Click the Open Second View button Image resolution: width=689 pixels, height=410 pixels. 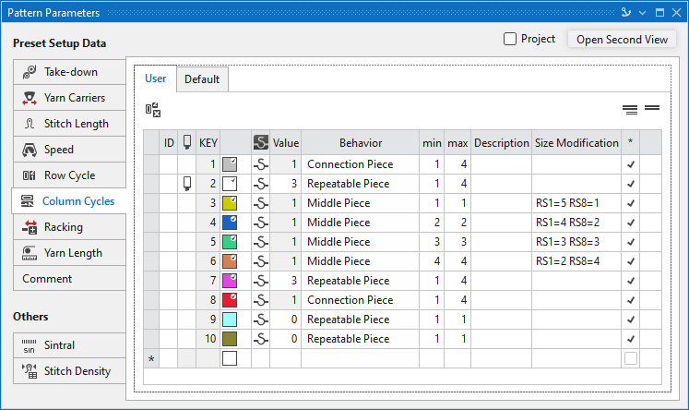622,40
